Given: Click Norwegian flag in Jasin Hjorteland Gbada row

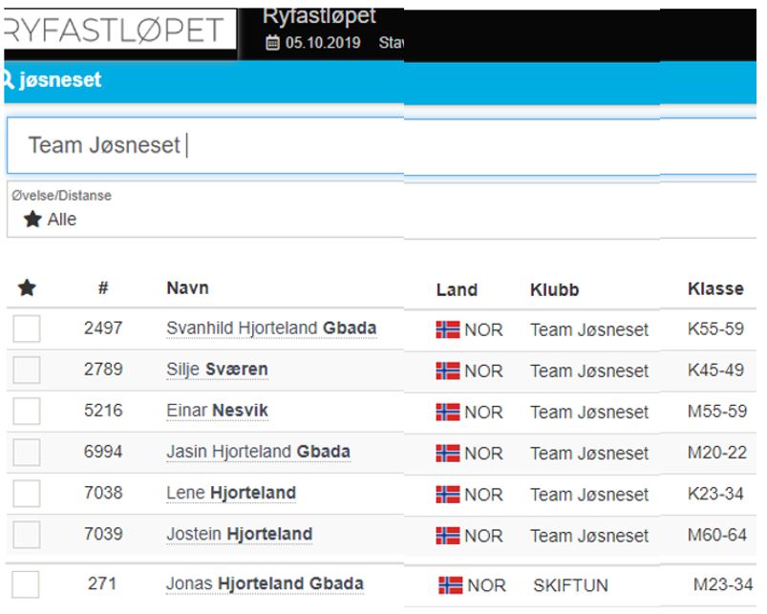Looking at the screenshot, I should point(448,454).
